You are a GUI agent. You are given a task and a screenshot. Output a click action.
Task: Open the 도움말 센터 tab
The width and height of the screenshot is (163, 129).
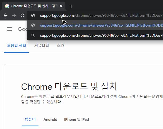[x=16, y=46]
